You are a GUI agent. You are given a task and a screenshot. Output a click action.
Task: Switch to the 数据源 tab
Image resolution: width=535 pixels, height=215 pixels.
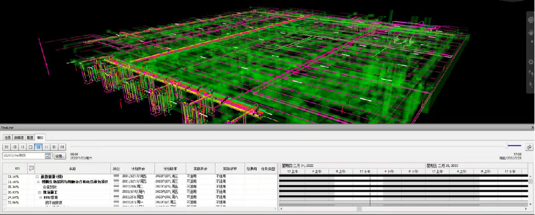tap(18, 137)
